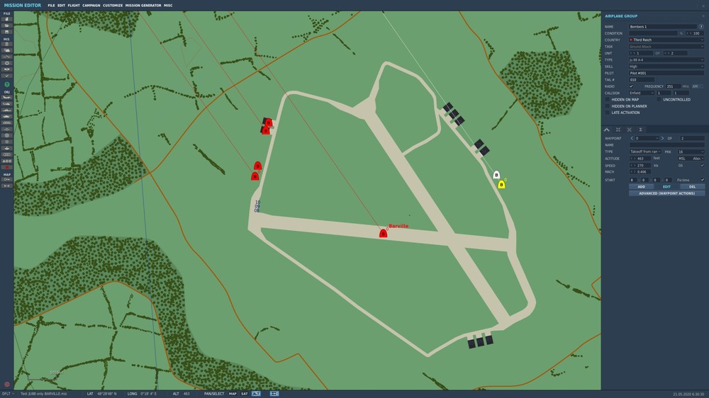Select the airplane group tool under OBJ

point(7,97)
